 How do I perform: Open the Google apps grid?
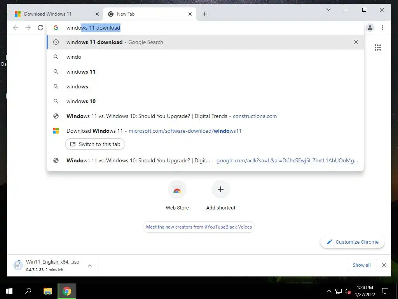click(378, 47)
